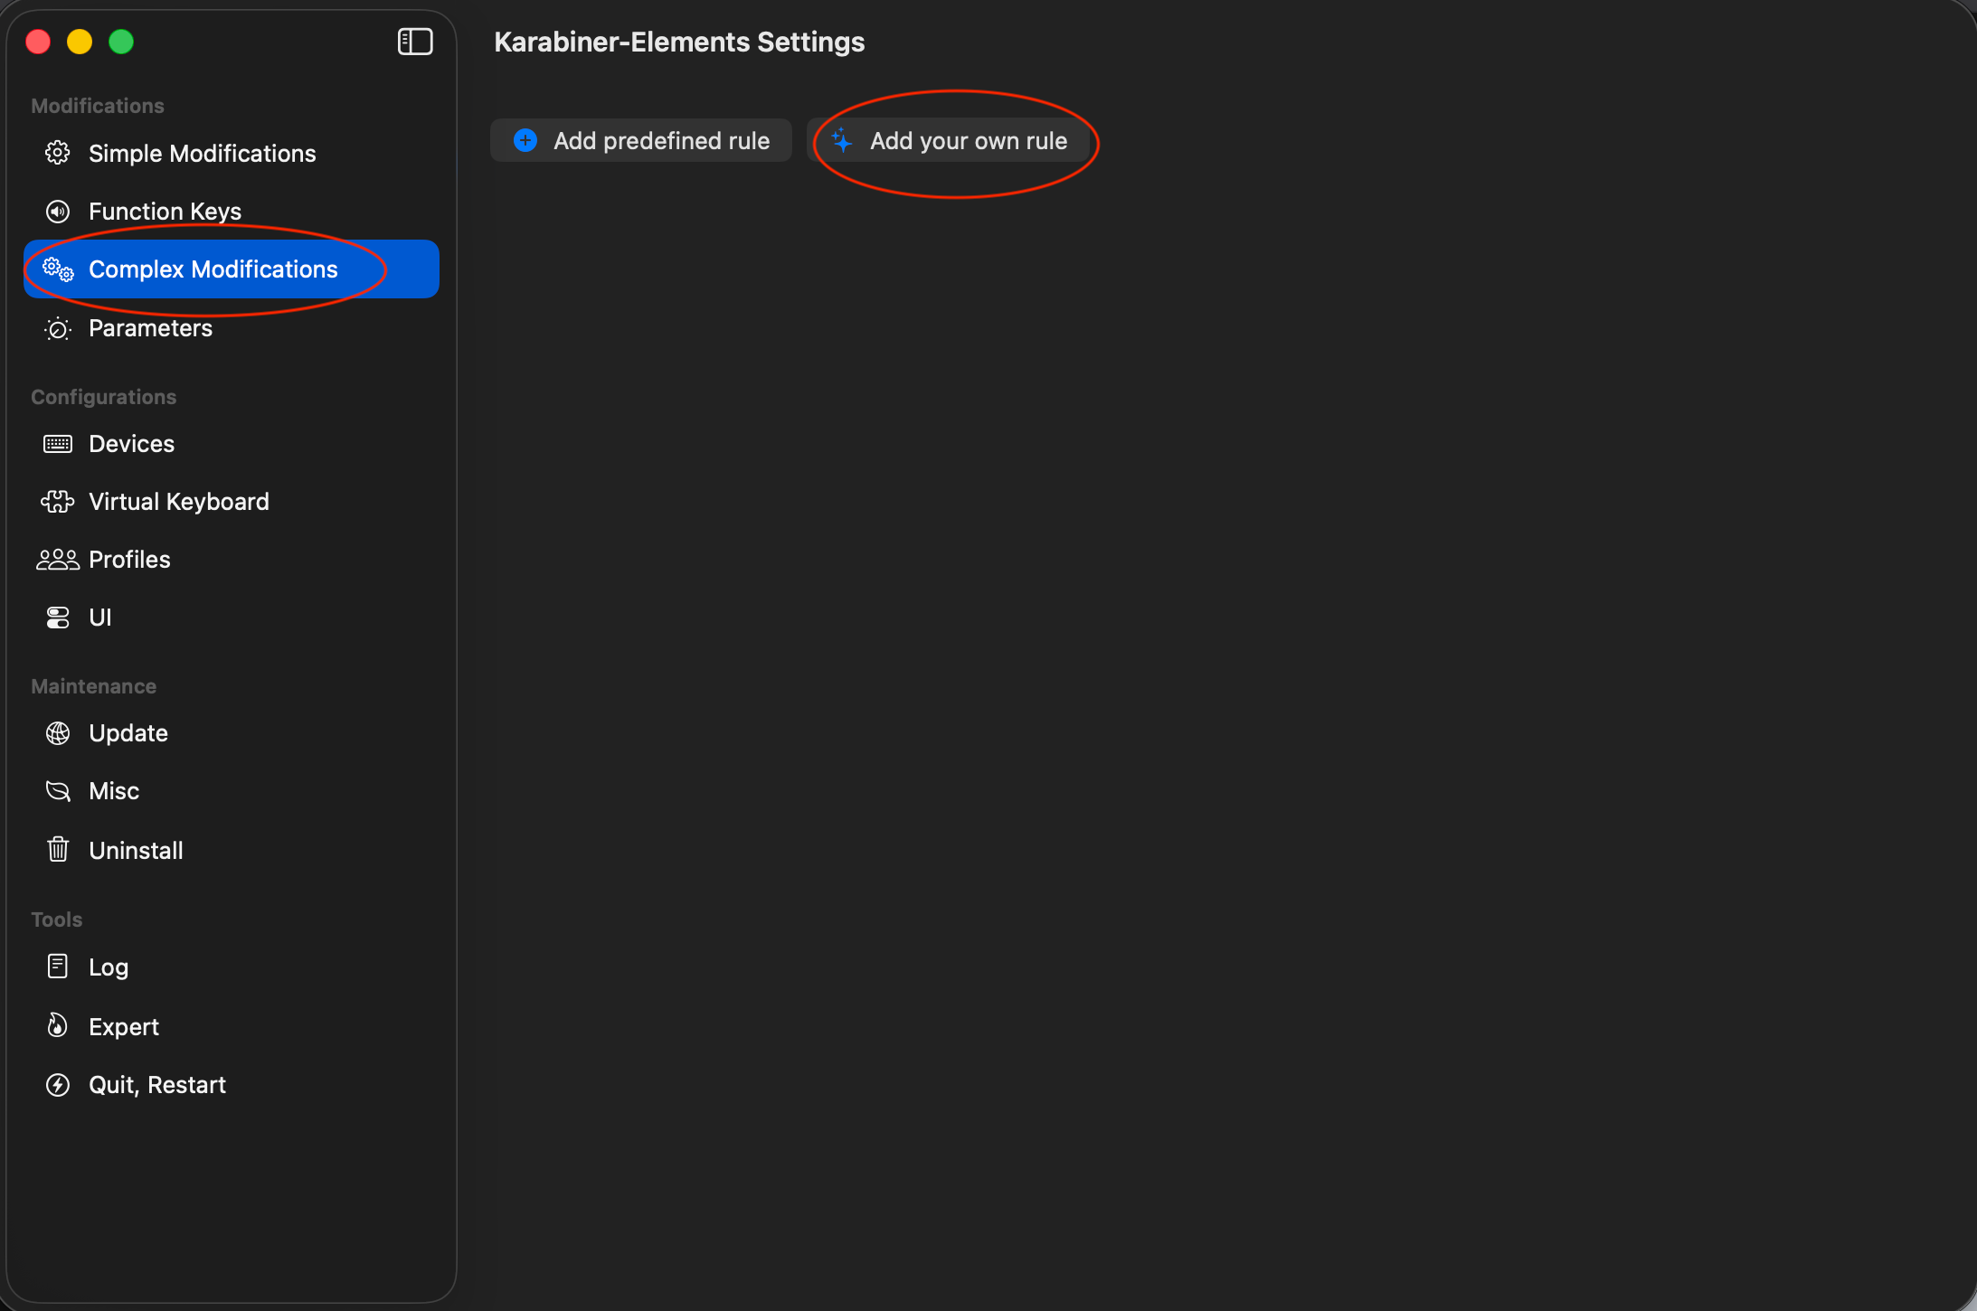Screen dimensions: 1977x1311
Task: Click the sparkle icon for custom rule
Action: pyautogui.click(x=842, y=141)
